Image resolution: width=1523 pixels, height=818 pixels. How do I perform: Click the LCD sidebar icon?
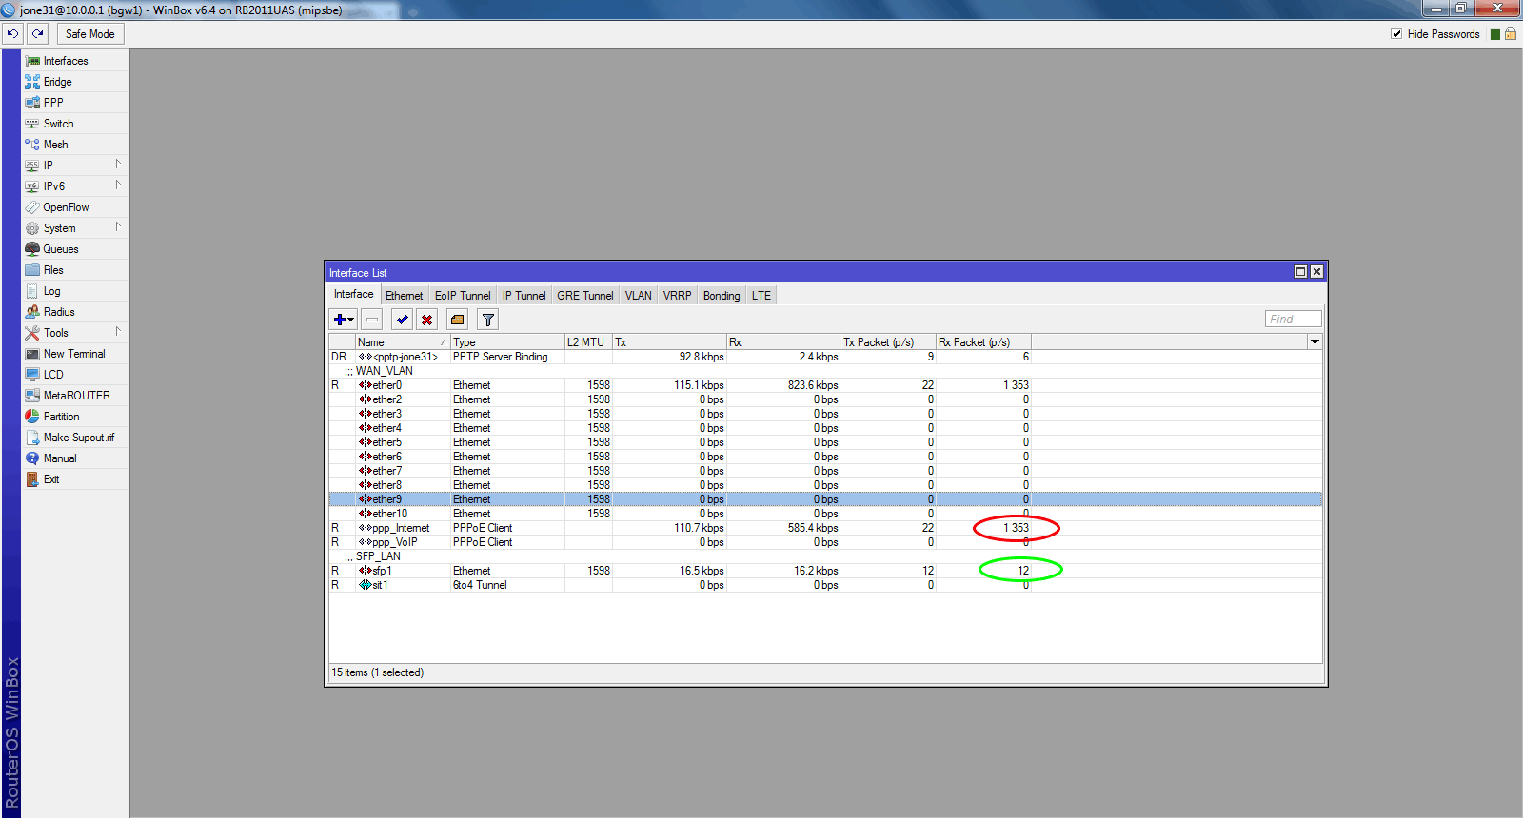(32, 375)
